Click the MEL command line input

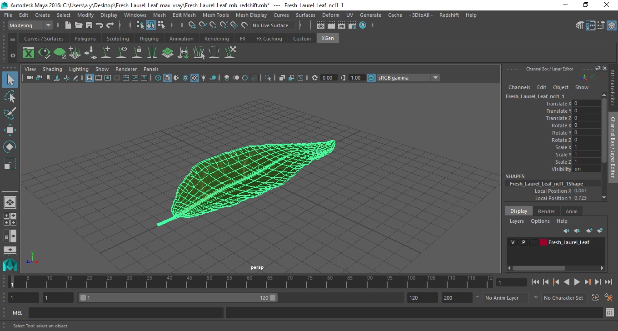(125, 312)
